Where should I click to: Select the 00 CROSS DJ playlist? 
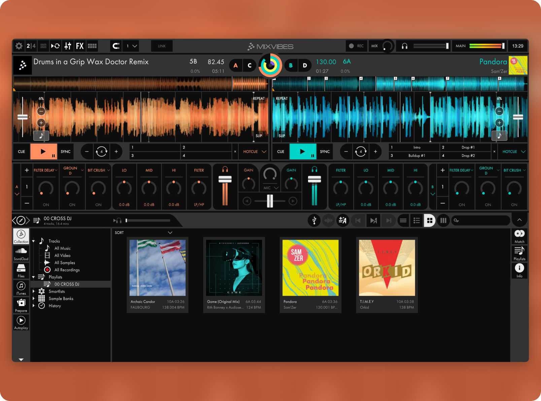(67, 284)
